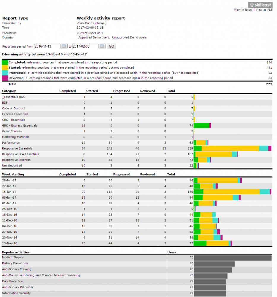Select the Code of Conduct category
The height and width of the screenshot is (297, 277).
click(137, 108)
